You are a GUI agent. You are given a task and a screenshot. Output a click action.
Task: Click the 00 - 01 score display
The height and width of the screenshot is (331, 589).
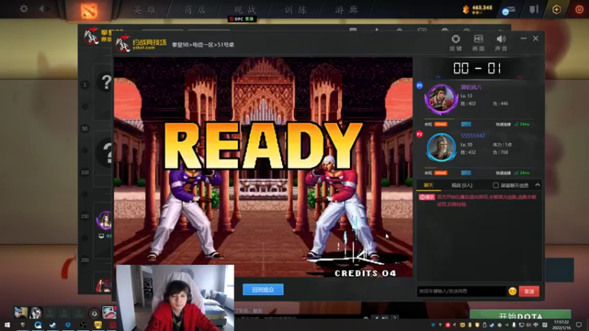click(477, 68)
